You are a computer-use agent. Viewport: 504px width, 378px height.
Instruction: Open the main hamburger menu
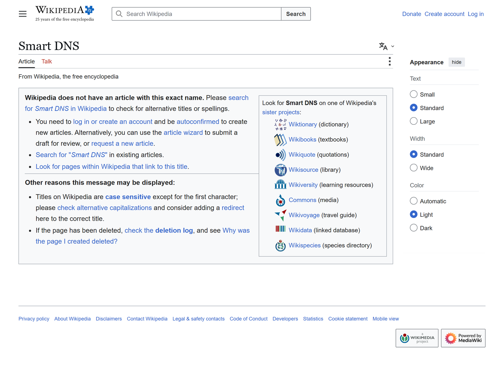pyautogui.click(x=23, y=14)
